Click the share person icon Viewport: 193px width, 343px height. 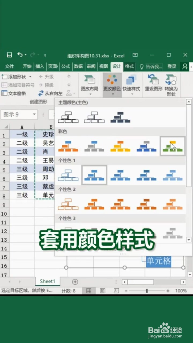coord(185,66)
